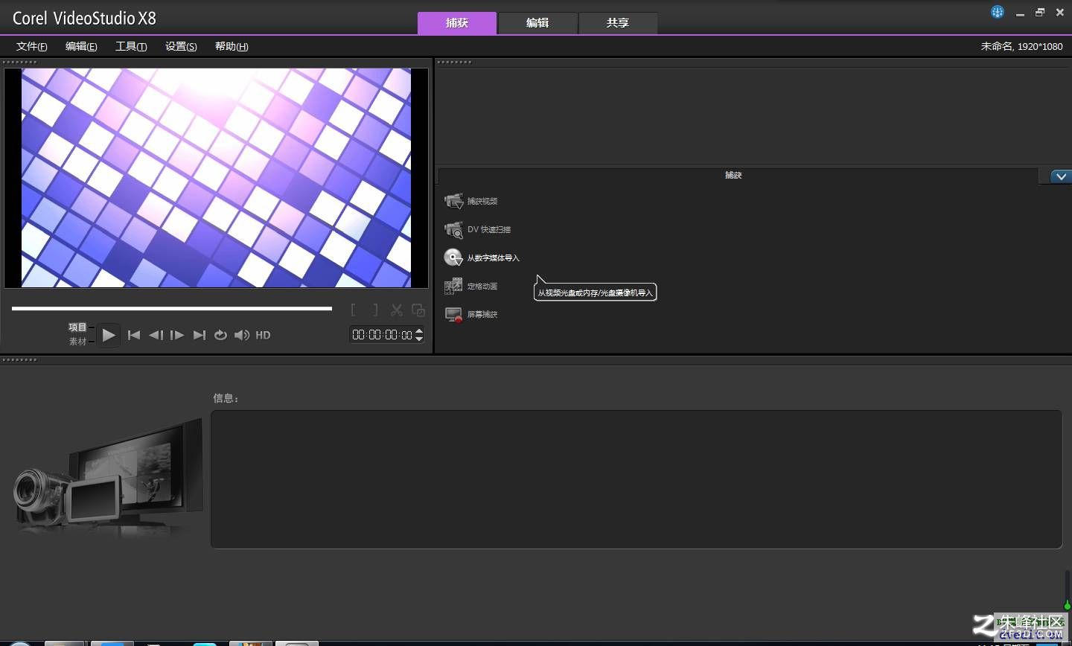This screenshot has height=646, width=1072.
Task: Select the DV 快速扫描 option label
Action: (x=489, y=229)
